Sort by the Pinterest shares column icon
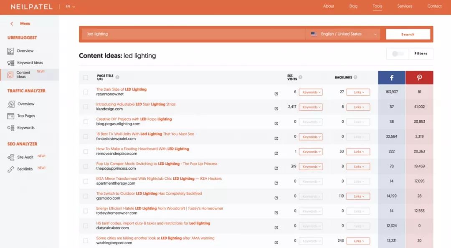The height and width of the screenshot is (248, 451). pyautogui.click(x=419, y=77)
